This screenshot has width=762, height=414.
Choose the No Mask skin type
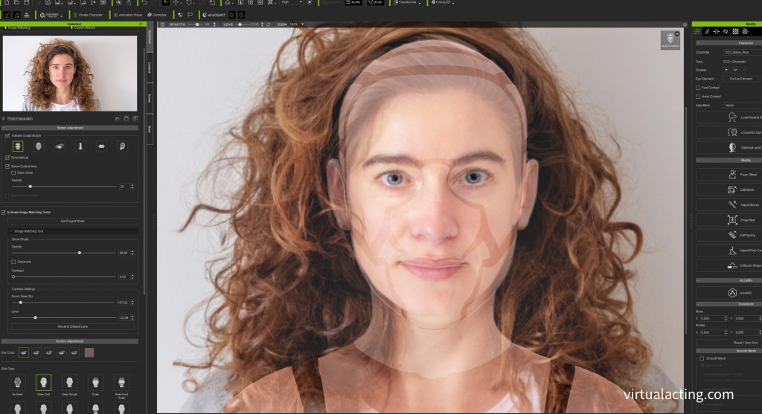[18, 383]
